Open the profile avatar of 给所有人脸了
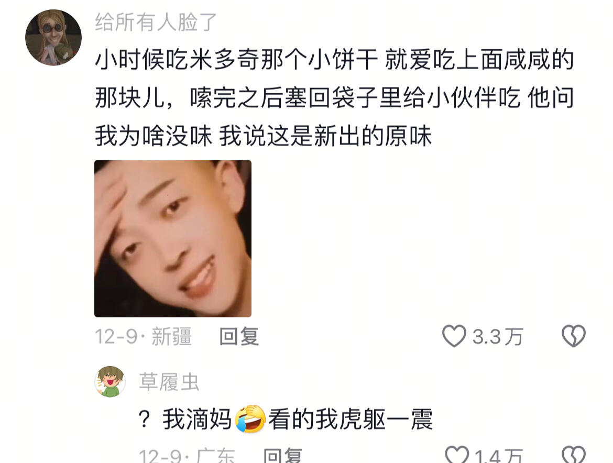Screen dimensions: 613x463 53,38
